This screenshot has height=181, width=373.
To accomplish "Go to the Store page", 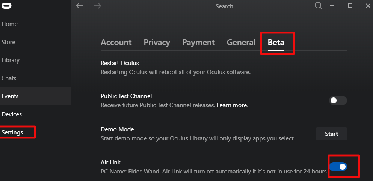I will click(8, 42).
